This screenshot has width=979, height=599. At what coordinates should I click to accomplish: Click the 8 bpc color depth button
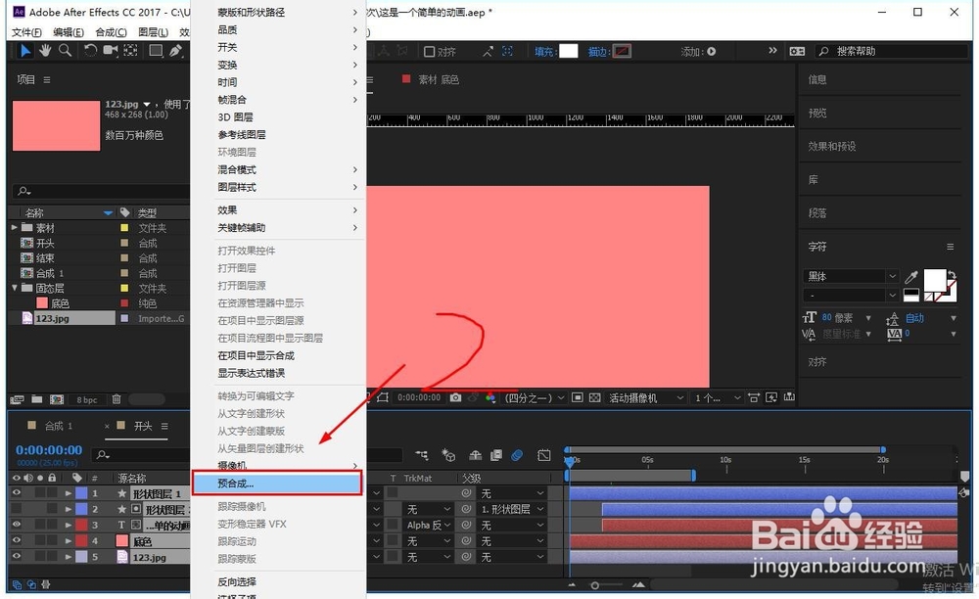tap(87, 399)
